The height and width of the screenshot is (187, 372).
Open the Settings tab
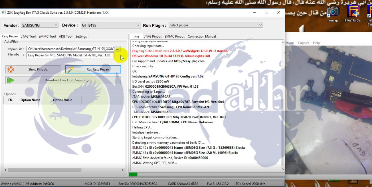coord(81,36)
